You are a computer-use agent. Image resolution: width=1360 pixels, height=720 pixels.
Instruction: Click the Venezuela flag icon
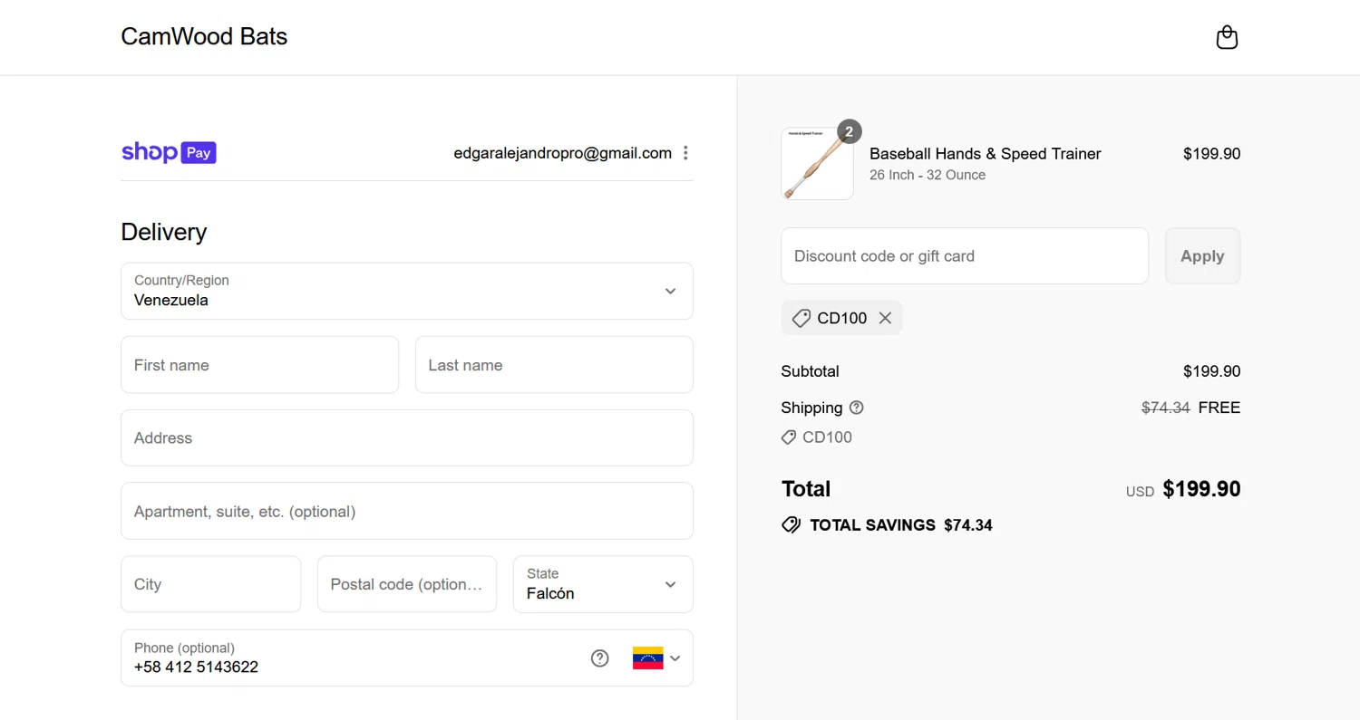[647, 658]
